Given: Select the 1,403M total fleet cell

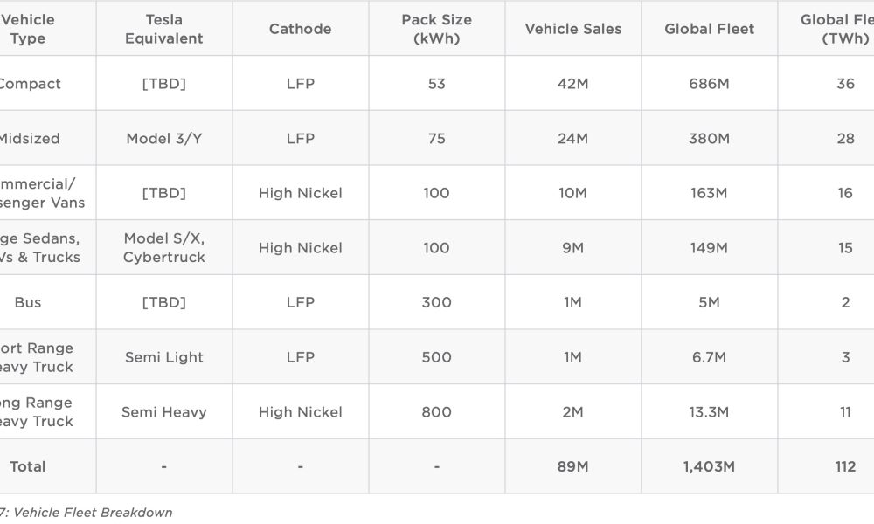Looking at the screenshot, I should pos(709,466).
